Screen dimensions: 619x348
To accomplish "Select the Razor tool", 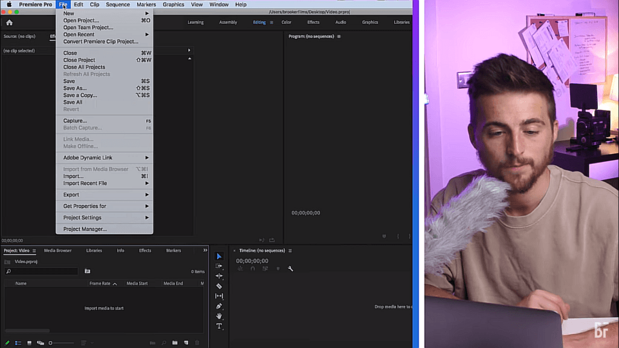I will tap(219, 286).
